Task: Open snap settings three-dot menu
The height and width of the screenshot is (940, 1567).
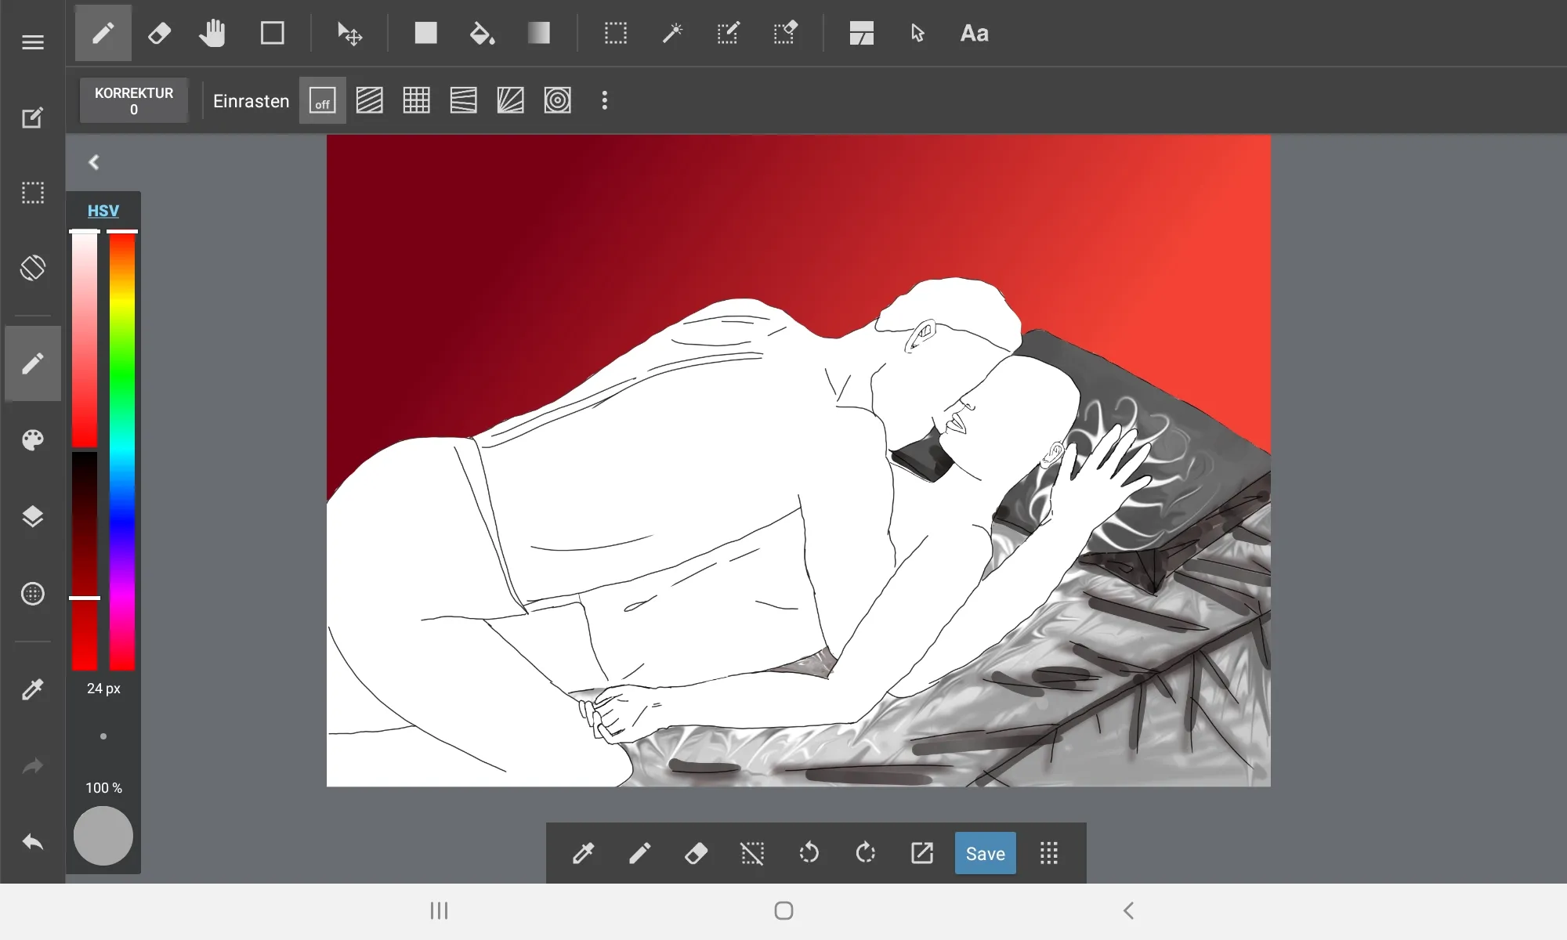Action: tap(604, 100)
